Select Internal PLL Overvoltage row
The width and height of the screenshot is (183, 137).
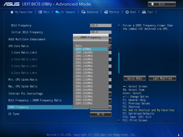coord(26,94)
